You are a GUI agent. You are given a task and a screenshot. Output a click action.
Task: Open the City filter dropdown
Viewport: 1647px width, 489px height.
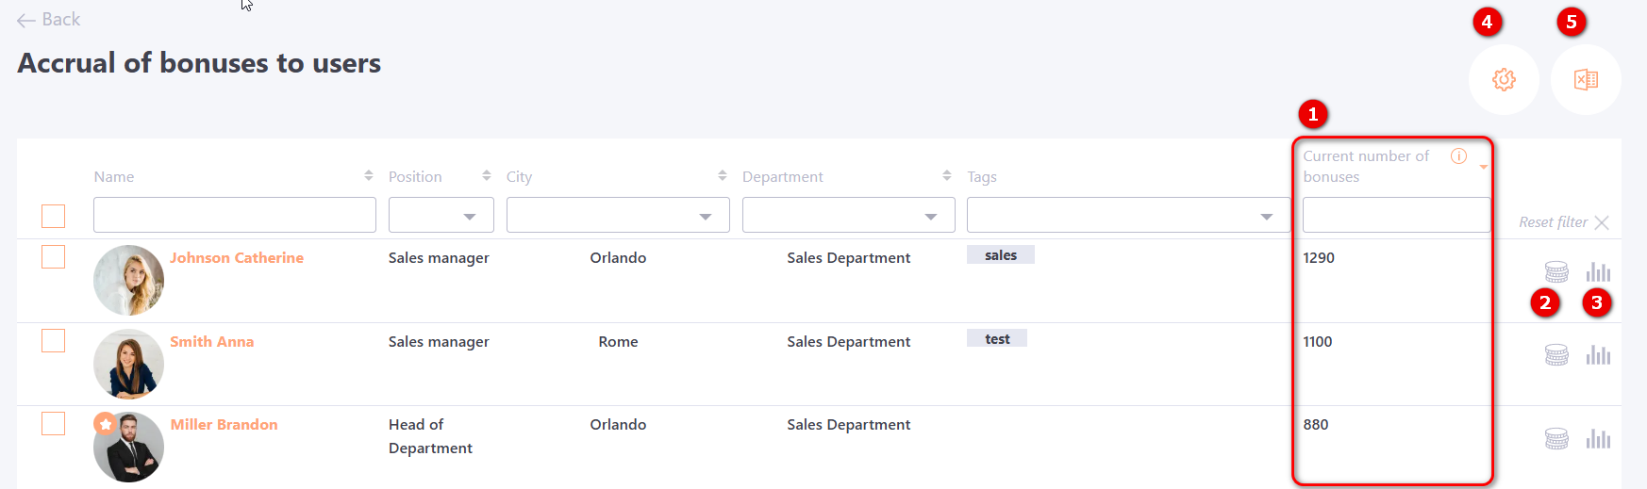click(x=618, y=216)
